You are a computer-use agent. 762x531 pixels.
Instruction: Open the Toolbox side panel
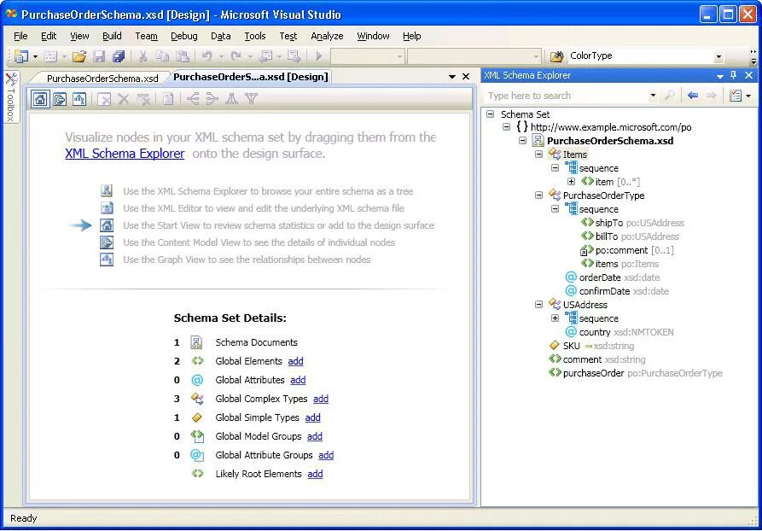pyautogui.click(x=11, y=97)
